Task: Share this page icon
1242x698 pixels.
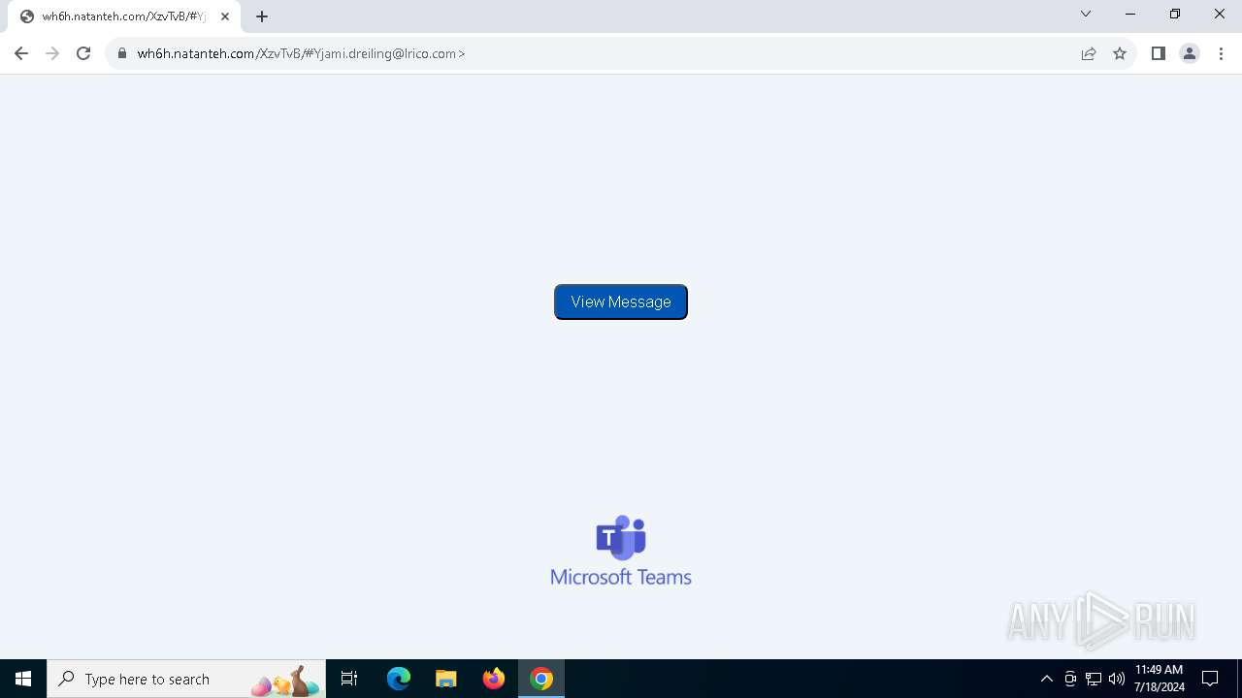Action: point(1089,53)
